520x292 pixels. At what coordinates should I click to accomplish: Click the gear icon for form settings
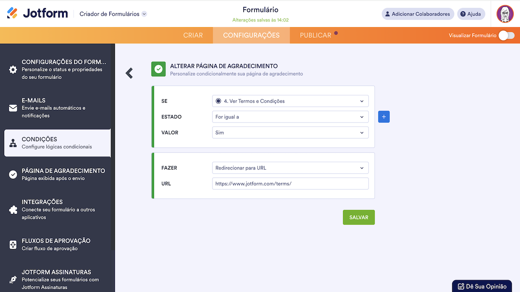[x=13, y=69]
